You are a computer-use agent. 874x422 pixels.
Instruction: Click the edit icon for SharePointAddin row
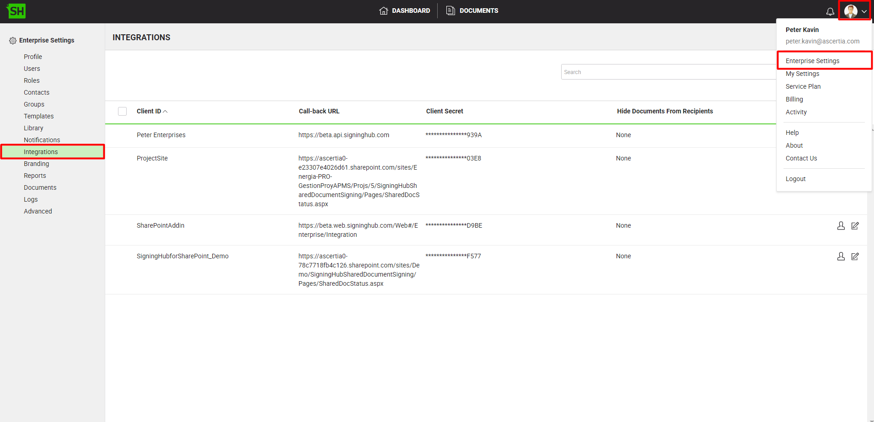[855, 226]
